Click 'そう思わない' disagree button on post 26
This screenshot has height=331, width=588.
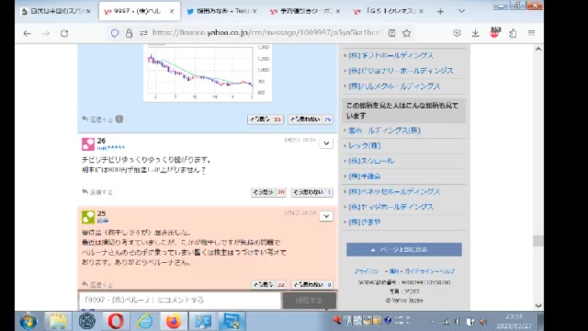pos(311,192)
